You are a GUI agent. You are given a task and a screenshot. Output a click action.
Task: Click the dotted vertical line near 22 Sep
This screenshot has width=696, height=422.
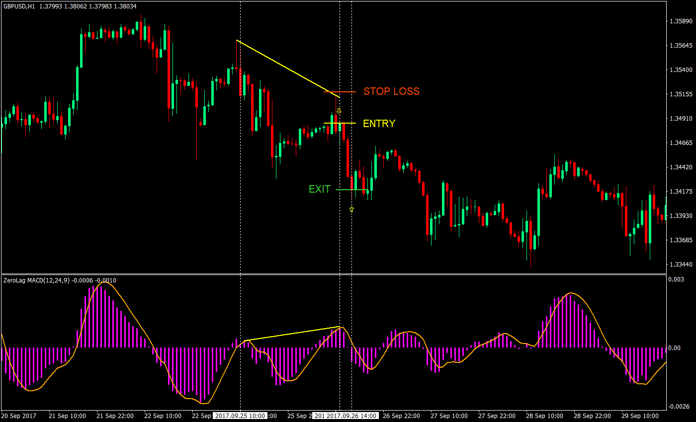tap(242, 149)
